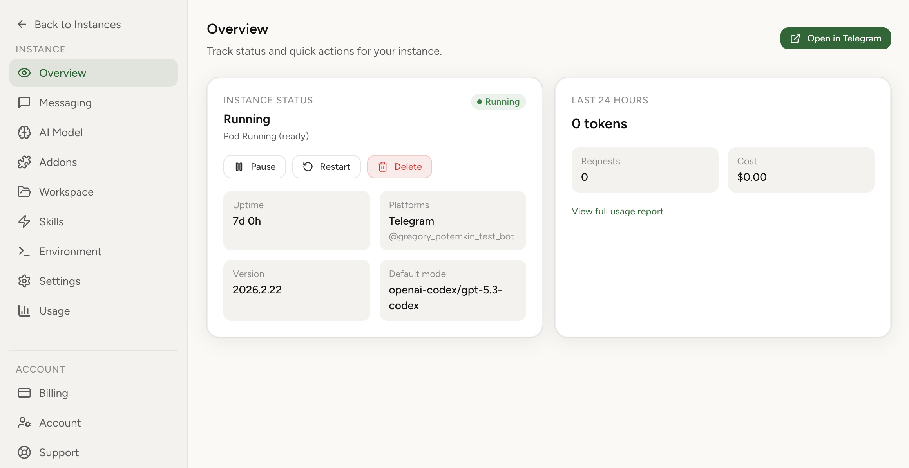Open the bot in Telegram
The image size is (909, 468).
tap(835, 38)
